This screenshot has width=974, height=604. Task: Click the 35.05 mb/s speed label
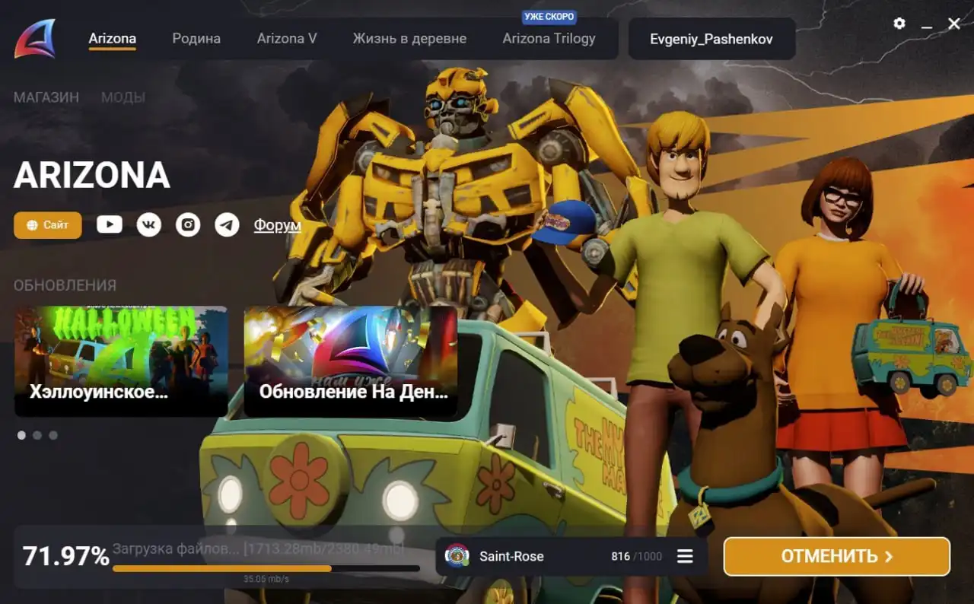click(x=266, y=579)
